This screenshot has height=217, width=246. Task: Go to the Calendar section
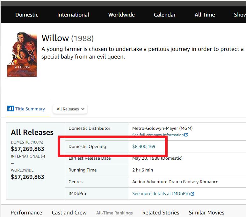(x=165, y=15)
